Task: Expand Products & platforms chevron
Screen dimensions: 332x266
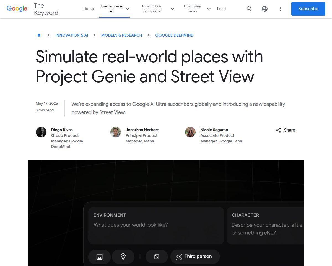Action: pos(173,9)
